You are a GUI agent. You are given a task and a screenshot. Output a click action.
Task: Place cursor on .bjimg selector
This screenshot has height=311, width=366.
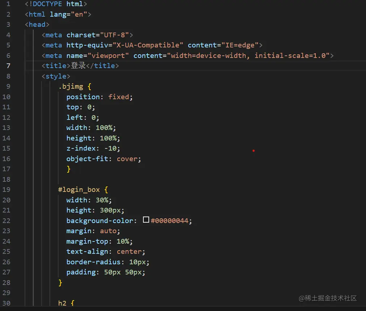pos(71,87)
